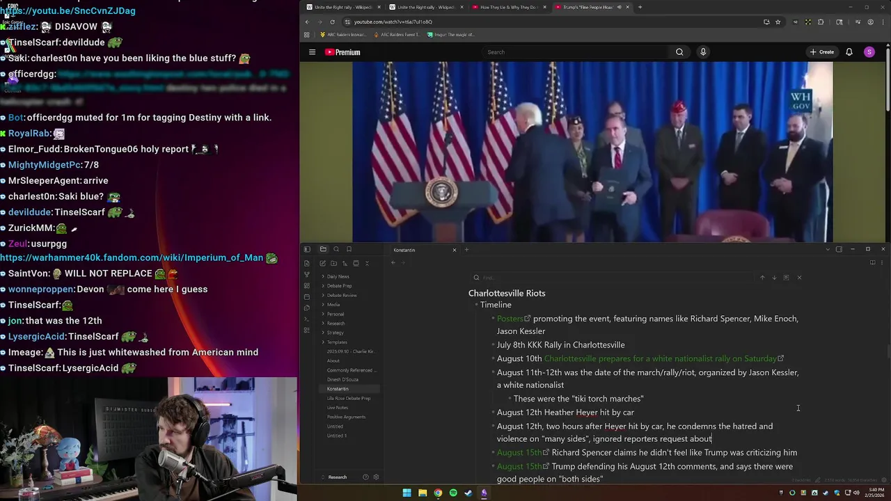
Task: Add a new Obsidian tab with plus
Action: click(x=467, y=250)
